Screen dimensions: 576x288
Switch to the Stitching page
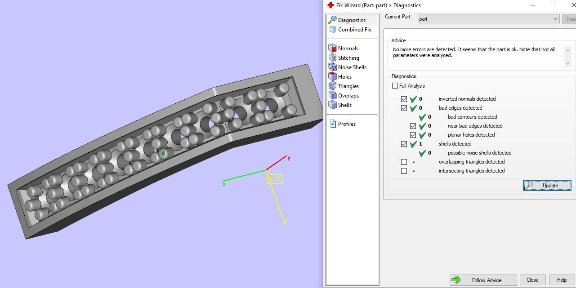pos(348,58)
